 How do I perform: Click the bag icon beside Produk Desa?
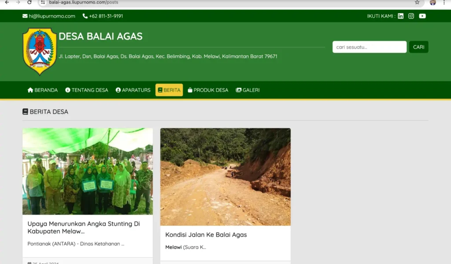tap(190, 90)
